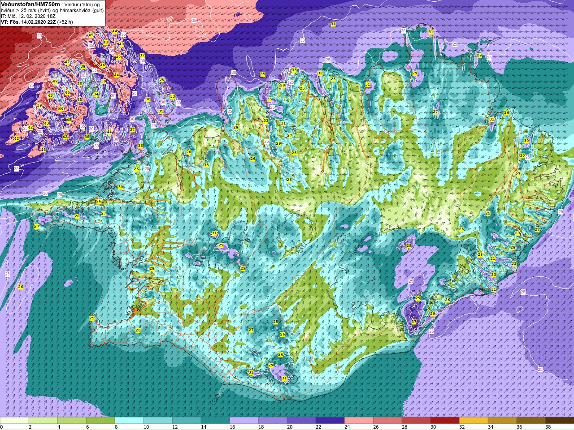Click the 18–20 m/s light purple swatch
Screen dimensions: 574x430
273,421
